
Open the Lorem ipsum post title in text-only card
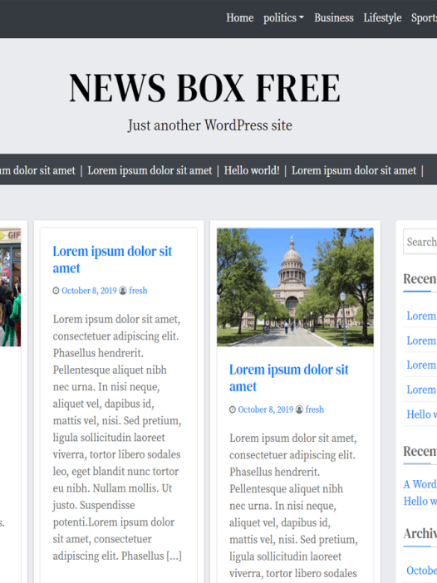(112, 259)
